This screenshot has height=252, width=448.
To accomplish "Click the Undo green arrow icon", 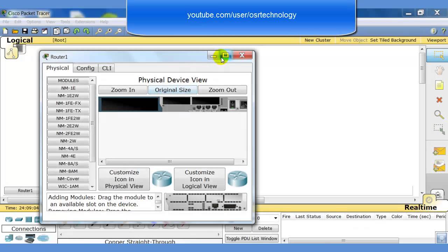I will coord(76,31).
